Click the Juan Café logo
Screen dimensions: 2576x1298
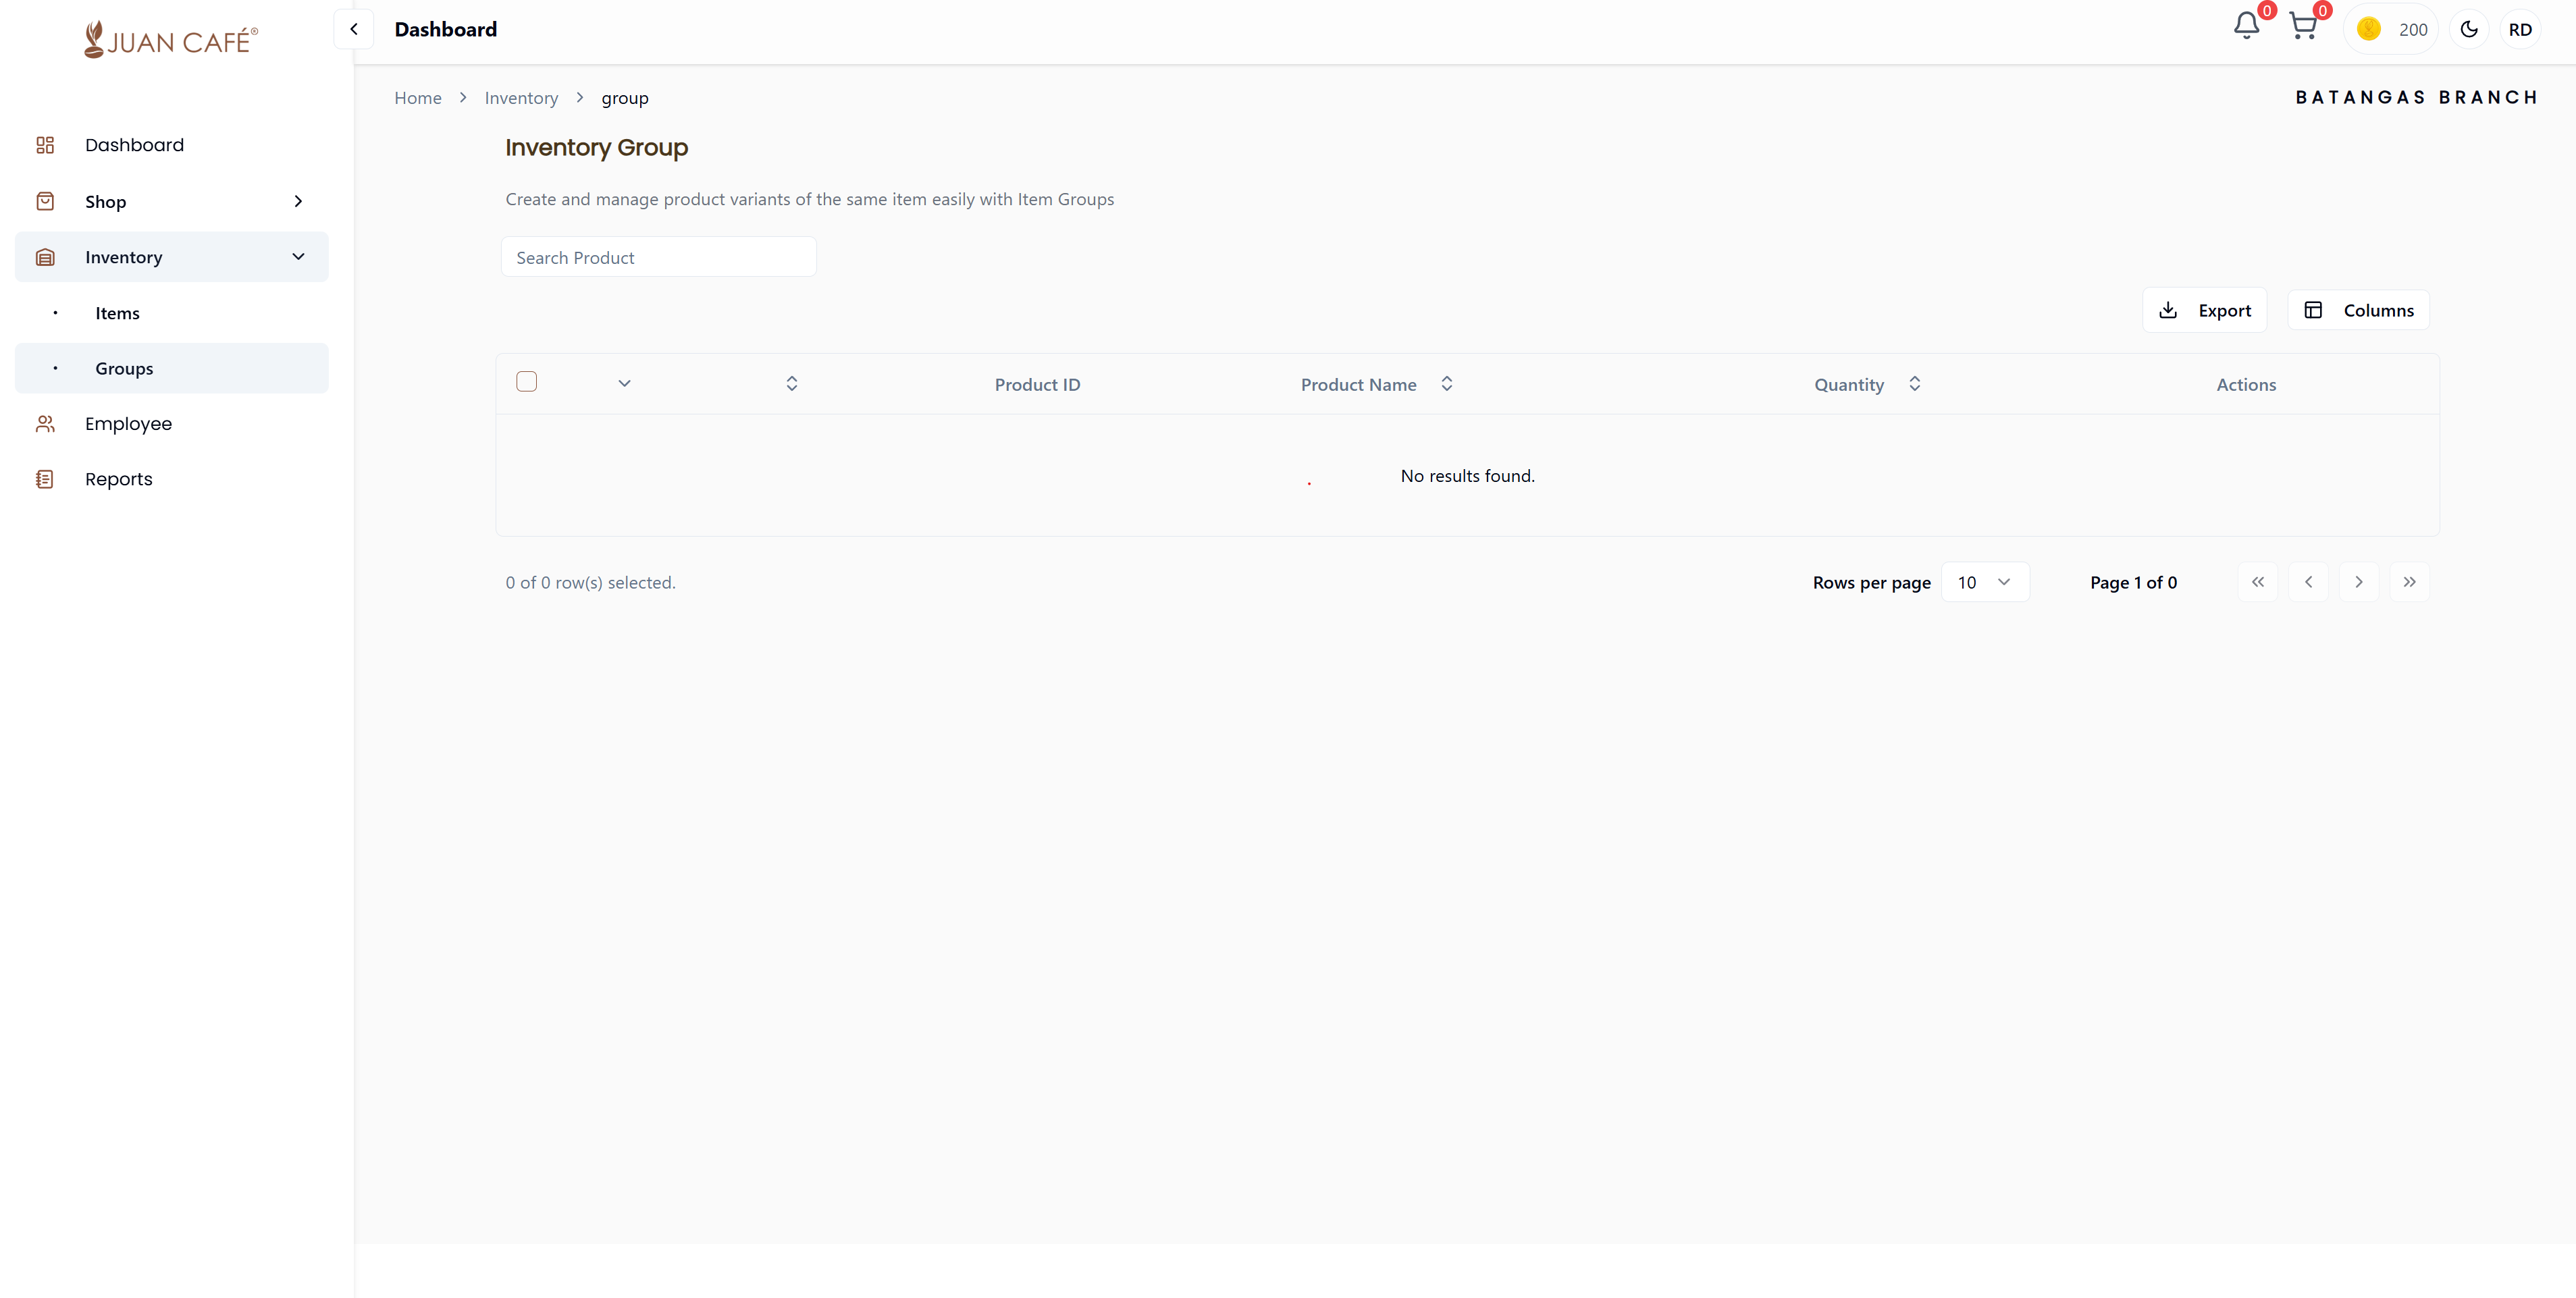tap(171, 40)
